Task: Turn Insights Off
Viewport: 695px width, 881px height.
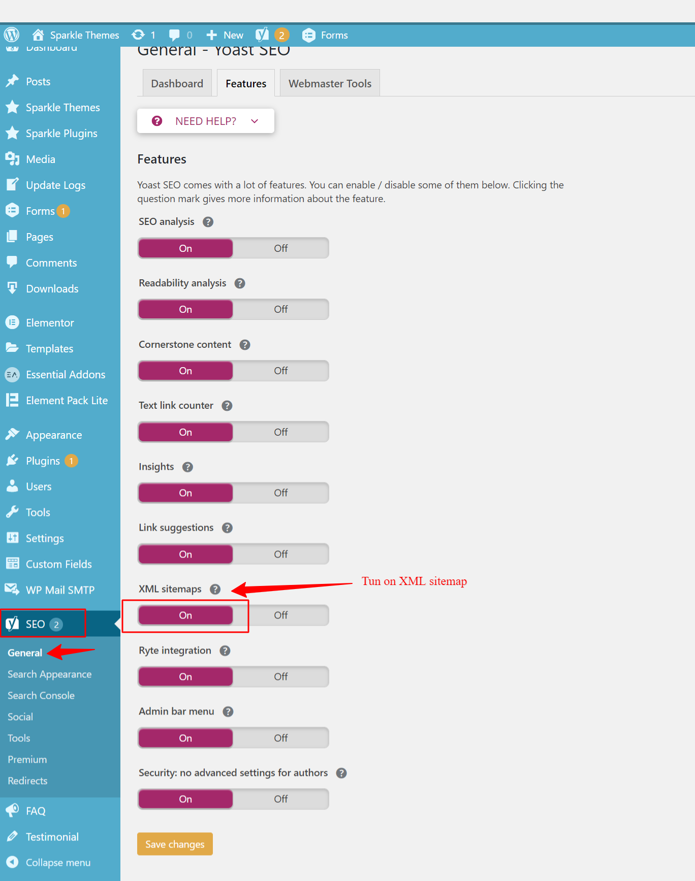Action: [x=280, y=493]
